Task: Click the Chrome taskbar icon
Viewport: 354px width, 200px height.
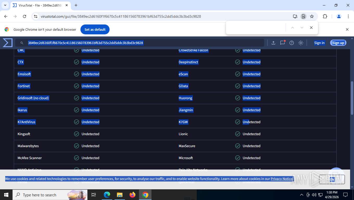Action: click(x=145, y=195)
